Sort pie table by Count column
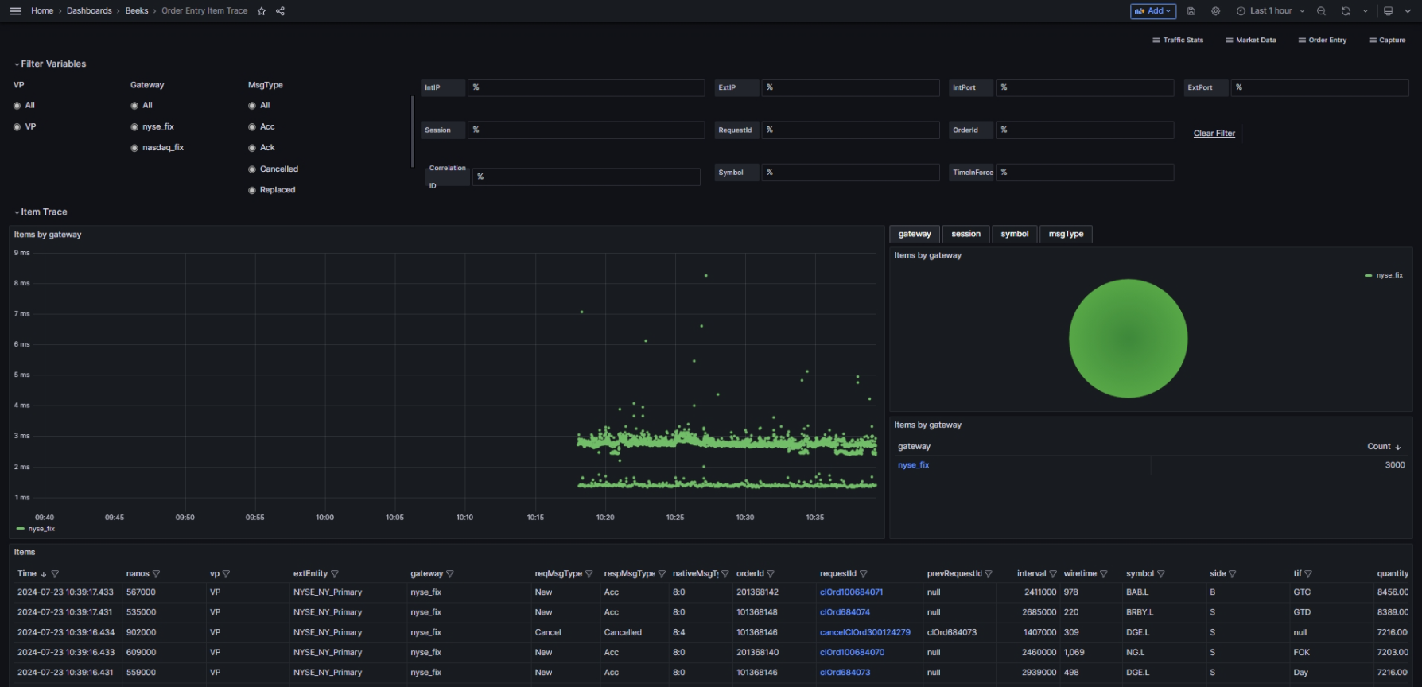This screenshot has height=687, width=1422. (x=1384, y=447)
